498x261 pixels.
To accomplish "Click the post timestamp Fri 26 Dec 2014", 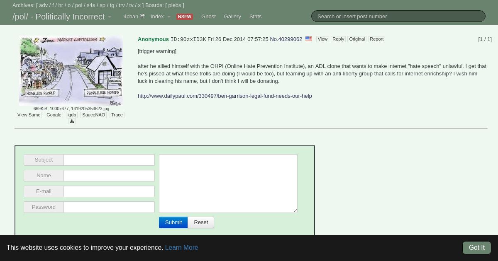I will 238,39.
